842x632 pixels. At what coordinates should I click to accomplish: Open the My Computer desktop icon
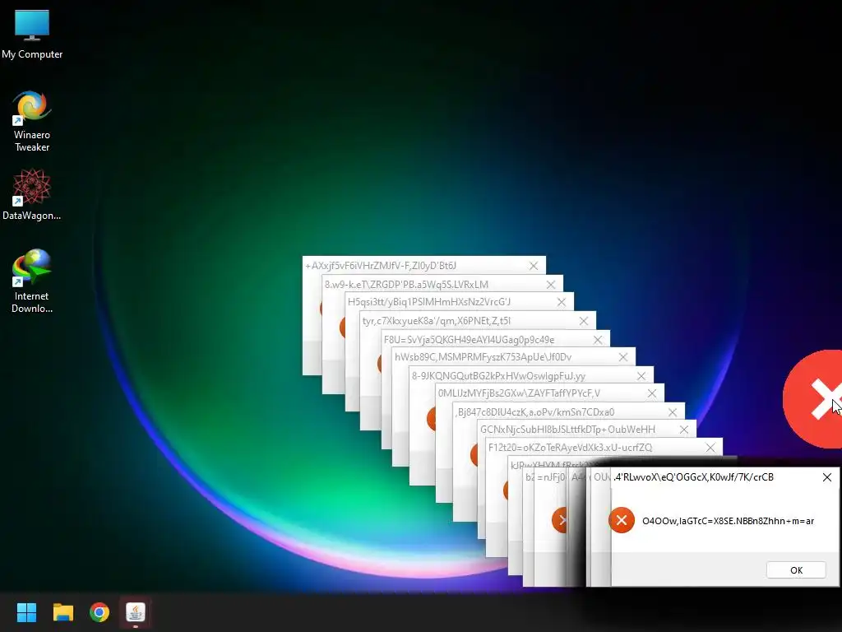pos(32,35)
